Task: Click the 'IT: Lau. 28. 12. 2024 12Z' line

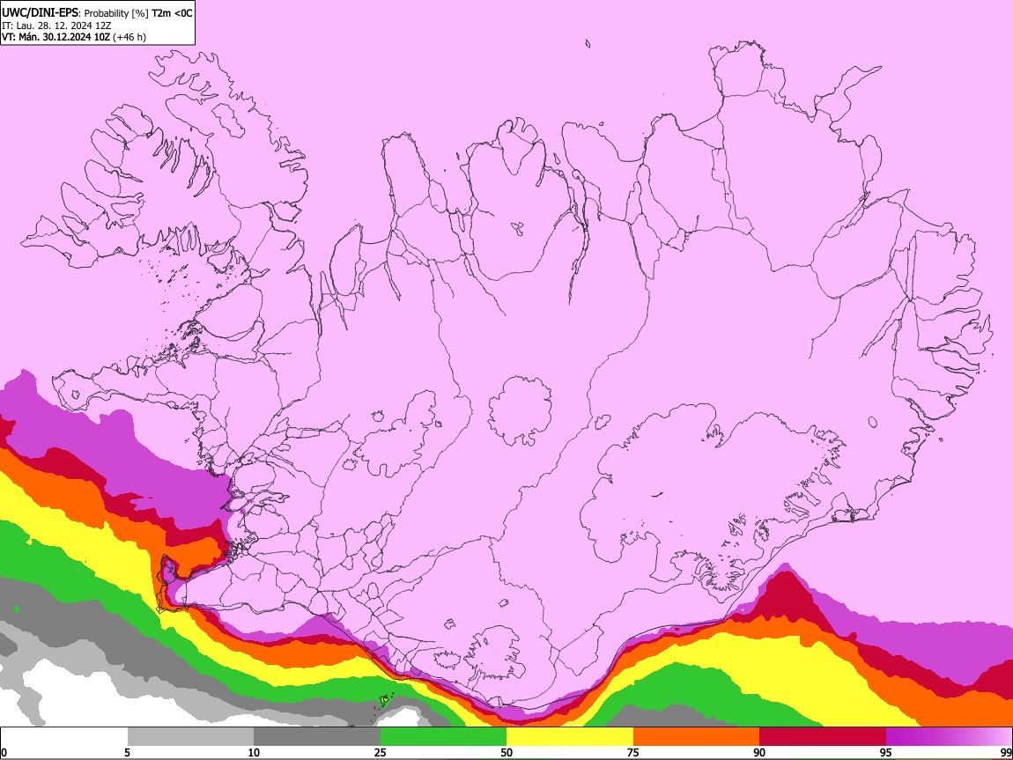Action: pos(56,26)
